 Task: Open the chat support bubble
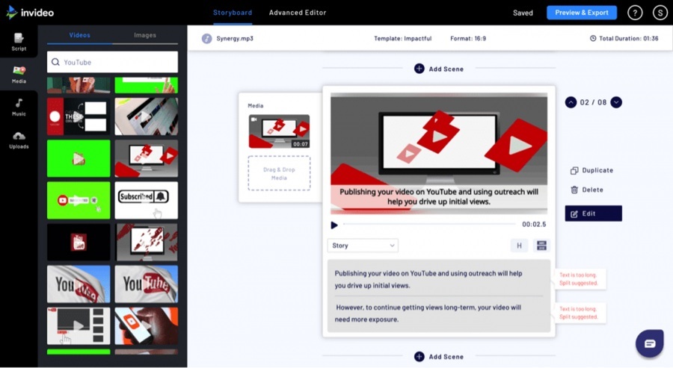649,343
